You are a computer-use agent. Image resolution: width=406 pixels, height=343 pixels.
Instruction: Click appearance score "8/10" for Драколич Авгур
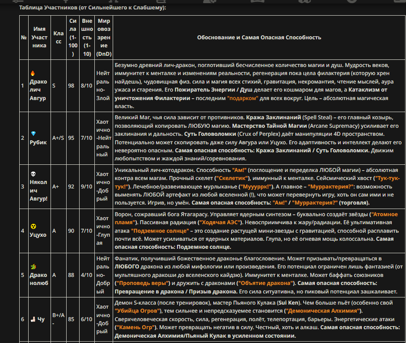(x=86, y=86)
